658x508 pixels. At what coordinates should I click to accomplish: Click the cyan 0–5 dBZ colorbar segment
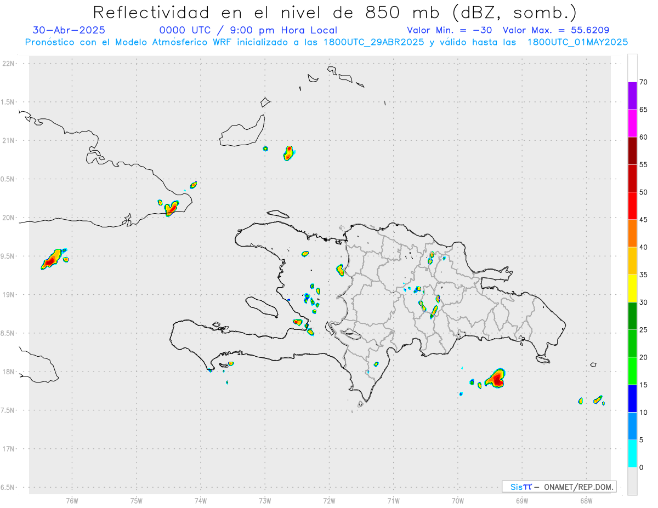click(632, 454)
